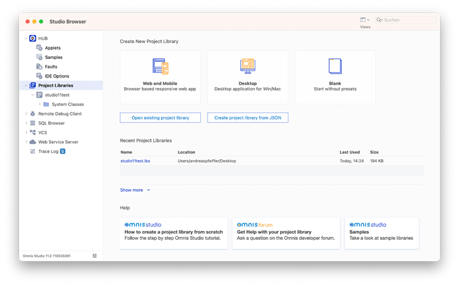The width and height of the screenshot is (459, 286).
Task: Click the IDE Options icon
Action: tap(39, 76)
